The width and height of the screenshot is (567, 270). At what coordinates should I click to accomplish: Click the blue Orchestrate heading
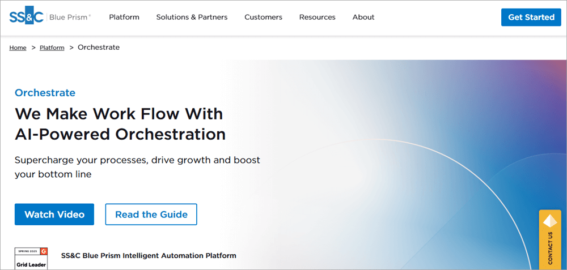(45, 93)
